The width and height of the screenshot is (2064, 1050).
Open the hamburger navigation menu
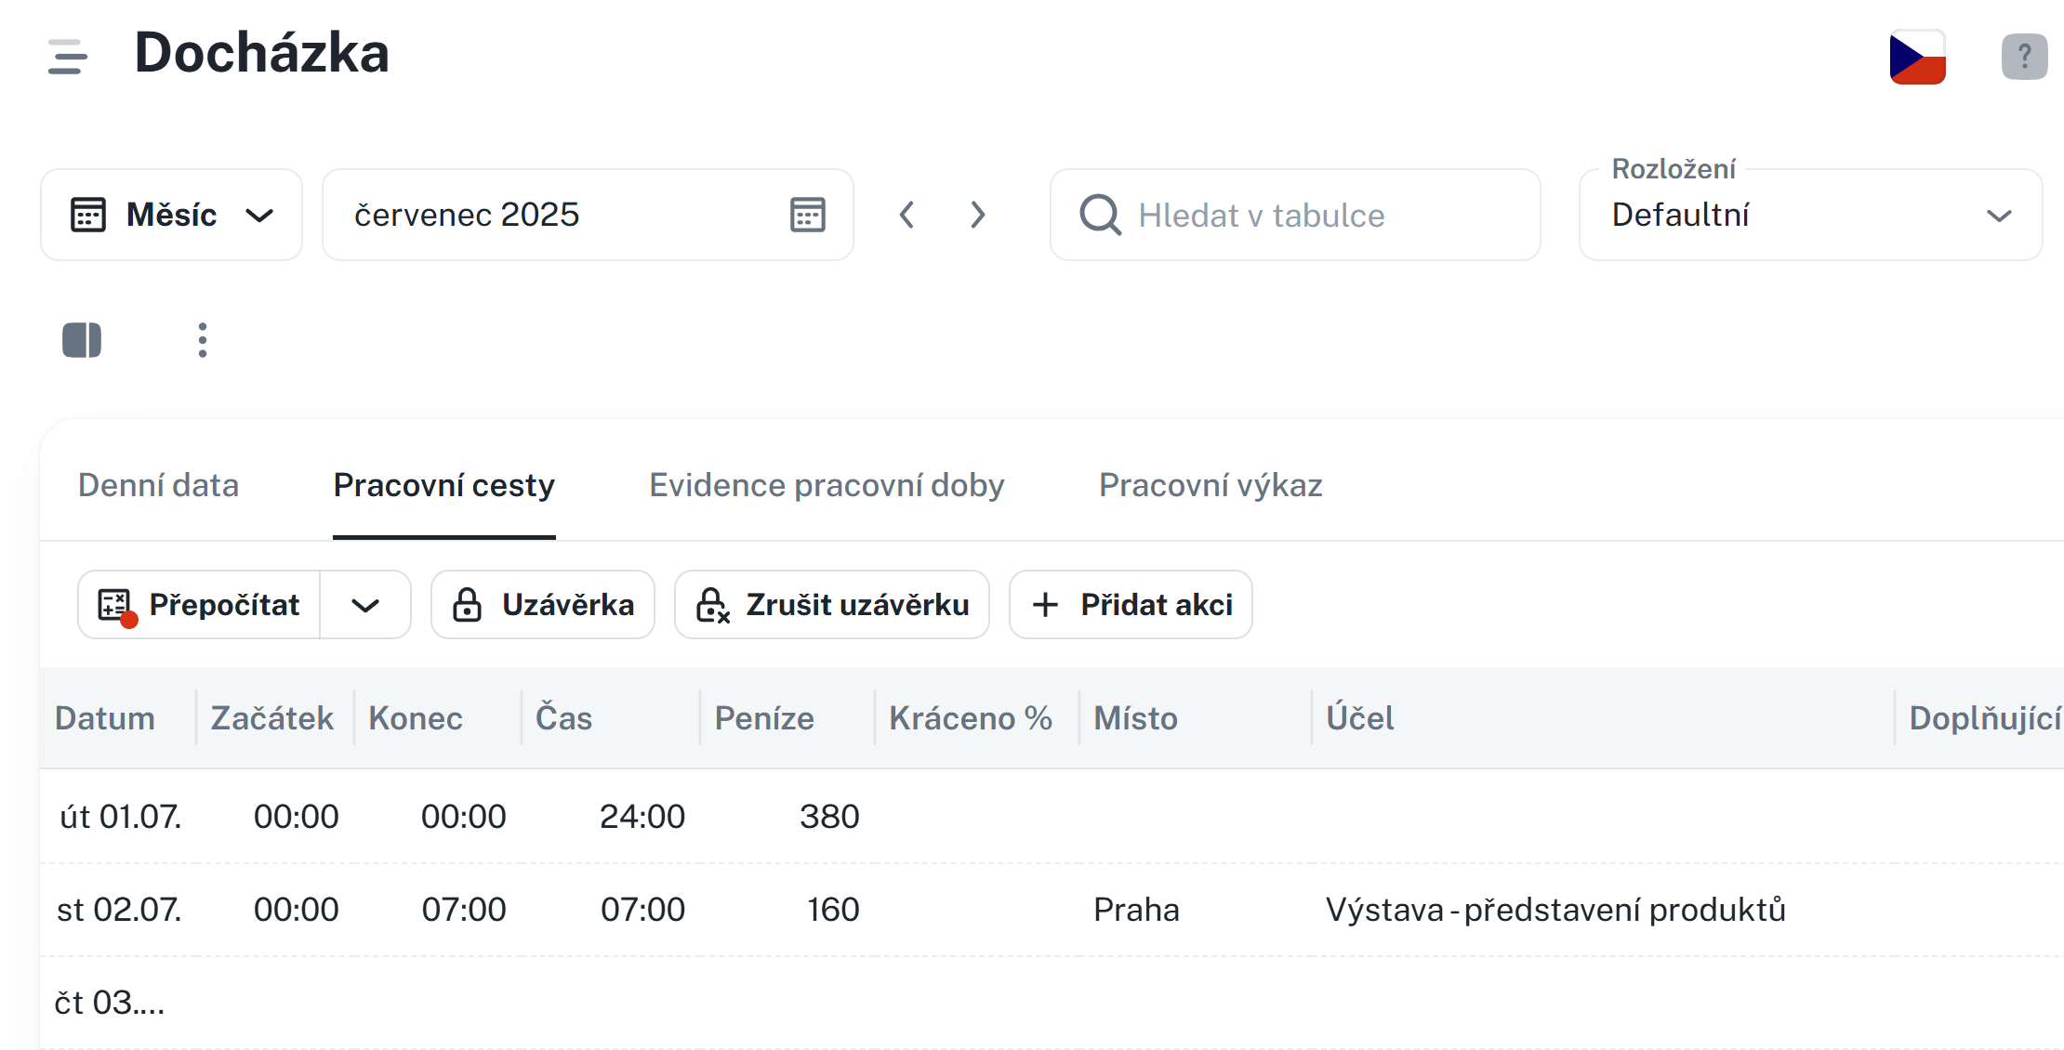coord(67,56)
